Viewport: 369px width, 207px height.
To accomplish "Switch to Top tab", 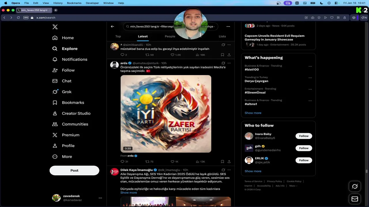I will pos(118,36).
